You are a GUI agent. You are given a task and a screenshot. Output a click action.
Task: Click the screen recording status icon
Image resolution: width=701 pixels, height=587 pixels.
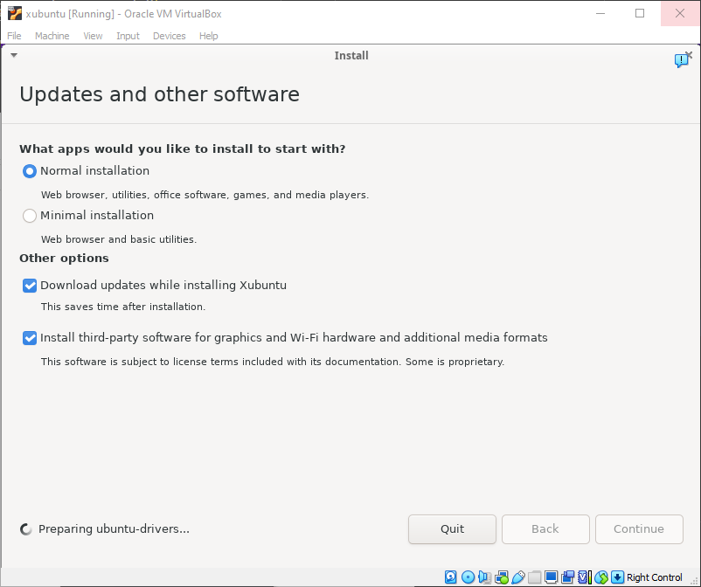point(568,577)
